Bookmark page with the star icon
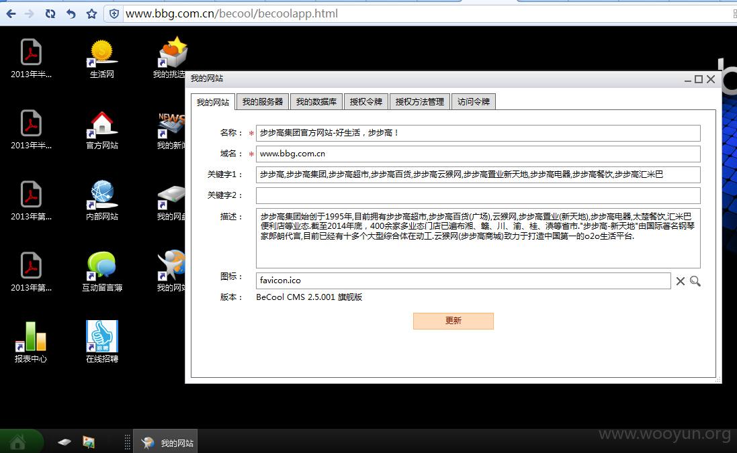This screenshot has height=453, width=737. coord(91,14)
